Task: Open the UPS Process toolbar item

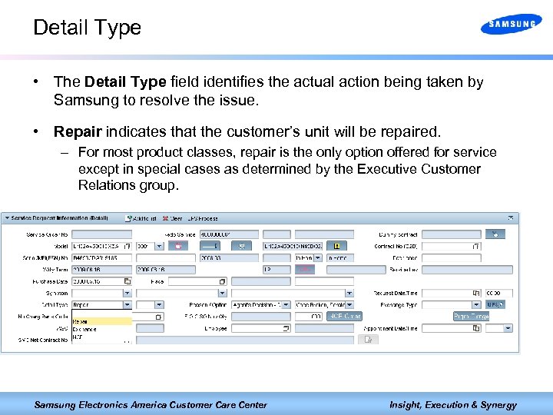Action: tap(203, 218)
